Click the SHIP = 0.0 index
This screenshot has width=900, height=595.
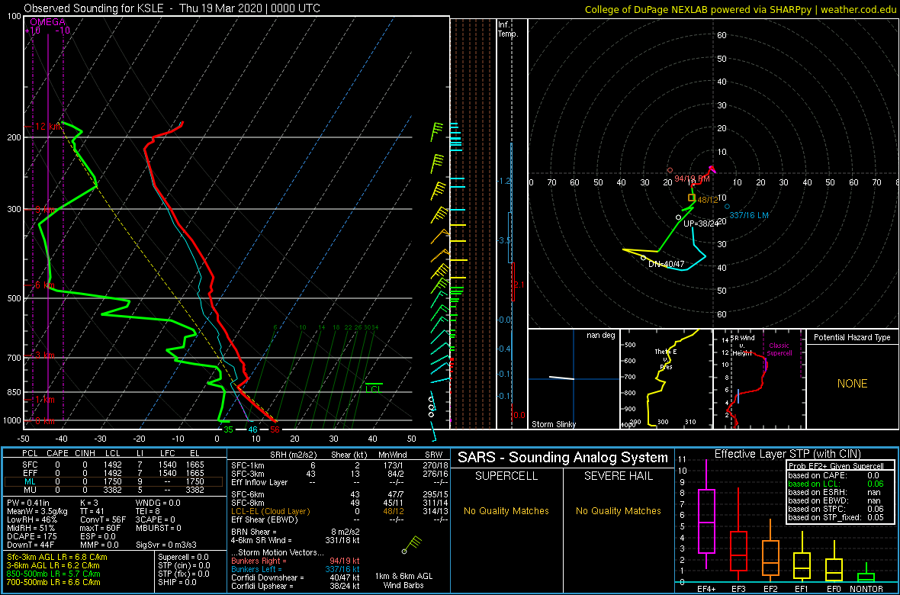pos(178,582)
